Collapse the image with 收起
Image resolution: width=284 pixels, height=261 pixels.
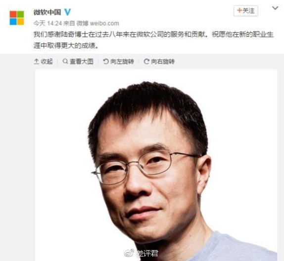point(43,61)
